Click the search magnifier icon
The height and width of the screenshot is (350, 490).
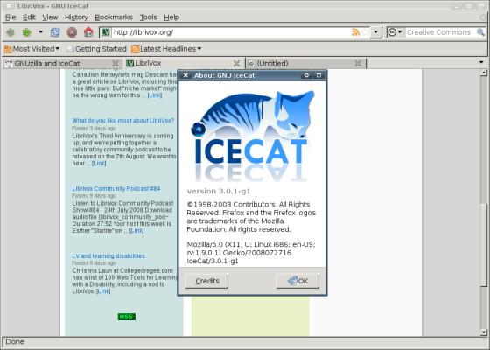coord(480,31)
